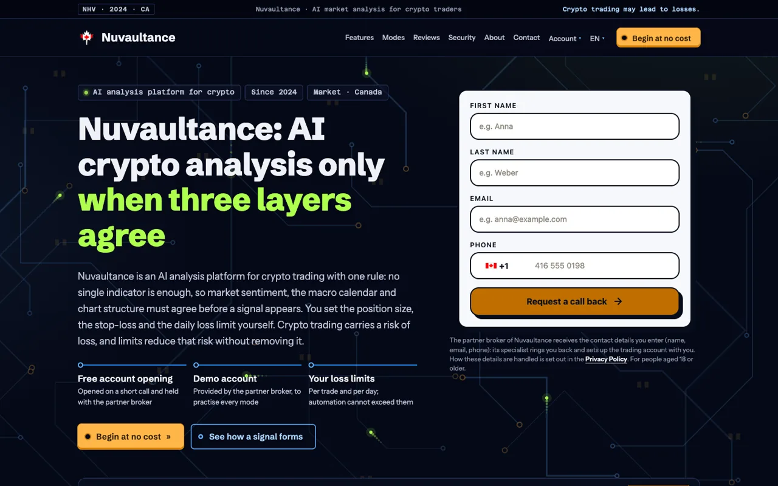Open the Privacy Policy link
The width and height of the screenshot is (778, 486).
(606, 359)
